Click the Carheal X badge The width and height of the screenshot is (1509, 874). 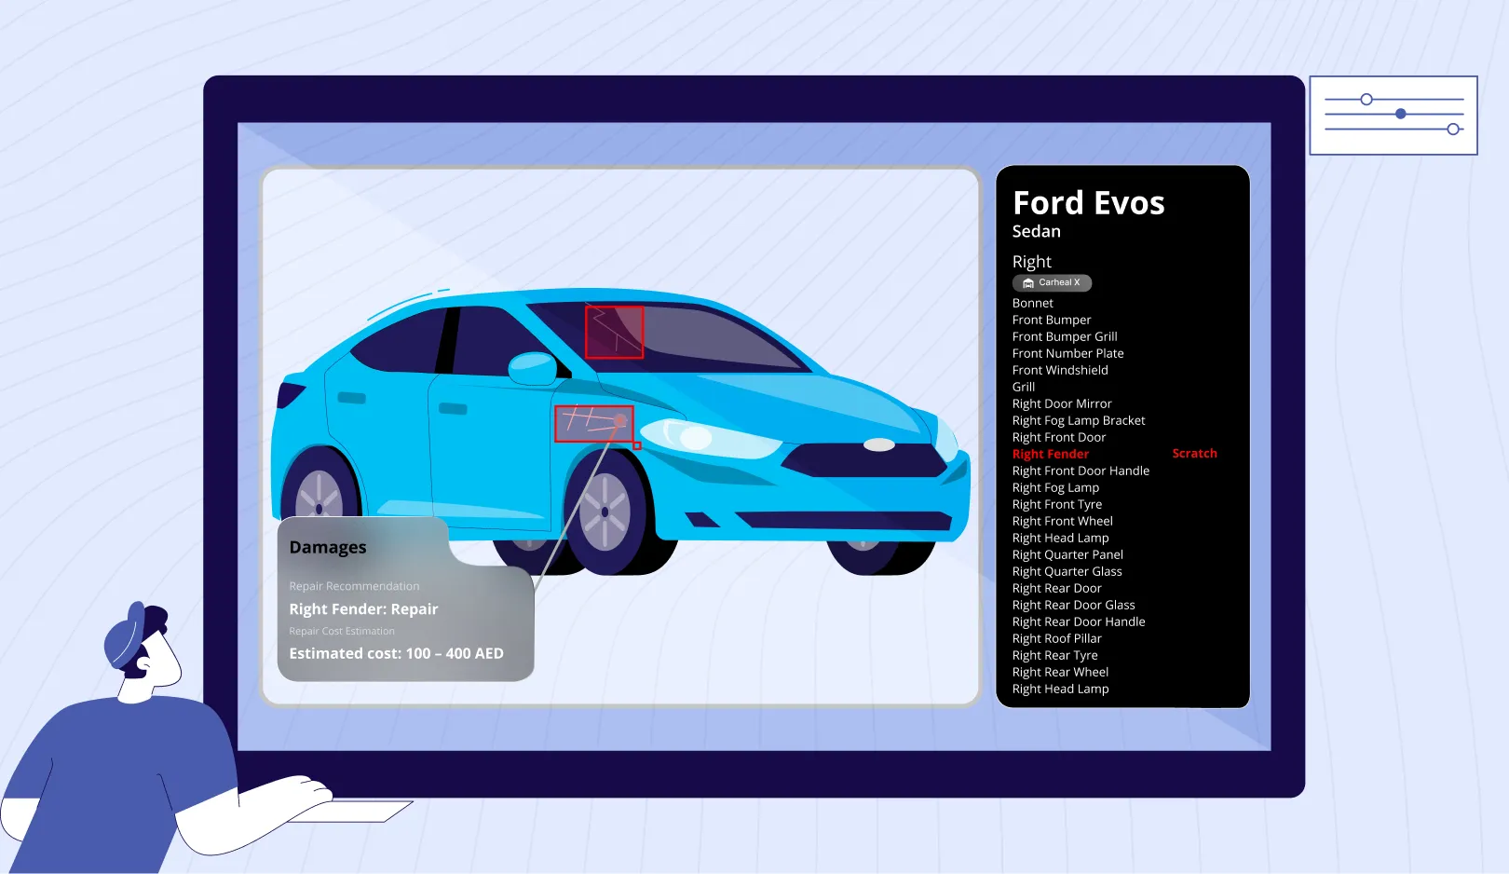(x=1052, y=282)
